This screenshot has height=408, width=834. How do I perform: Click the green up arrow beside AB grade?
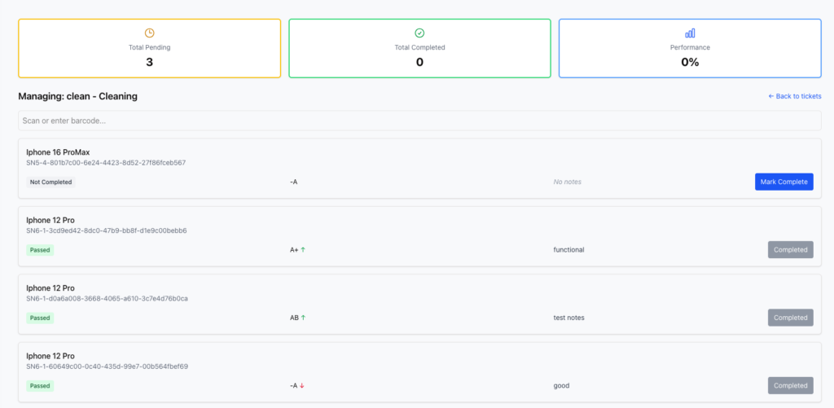point(303,318)
